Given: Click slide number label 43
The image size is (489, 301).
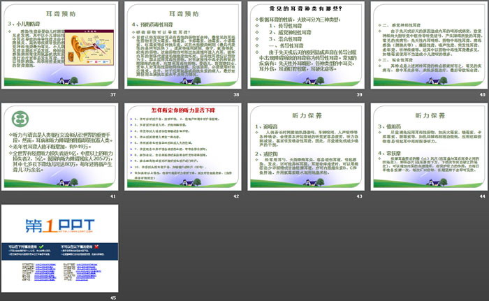Looking at the screenshot, I should pos(359,196).
